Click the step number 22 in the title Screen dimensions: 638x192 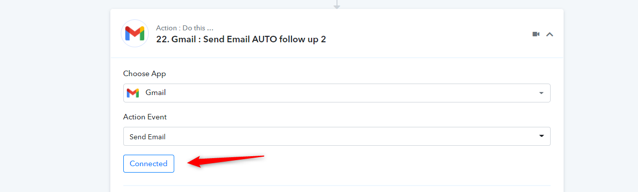[162, 39]
